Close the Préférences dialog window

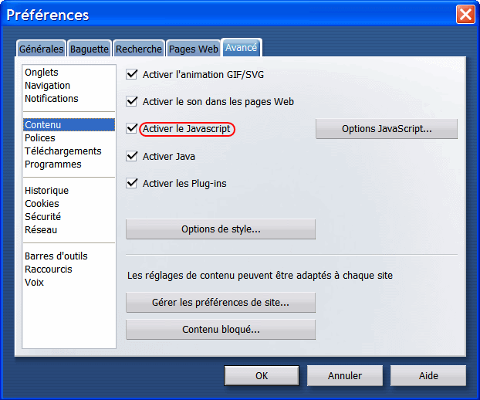465,15
